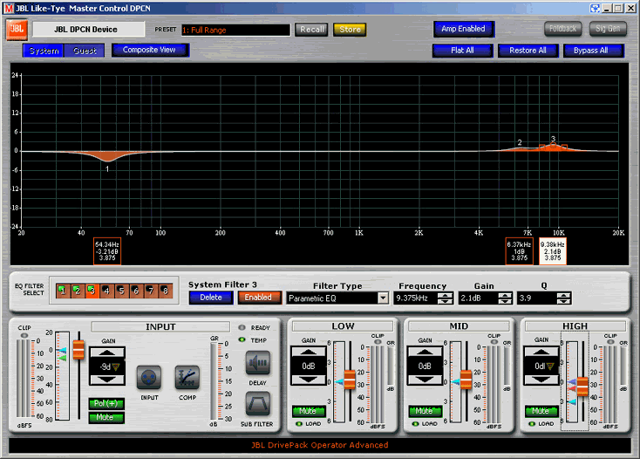This screenshot has width=640, height=459.
Task: Click the LOW gain fader handle
Action: click(350, 380)
